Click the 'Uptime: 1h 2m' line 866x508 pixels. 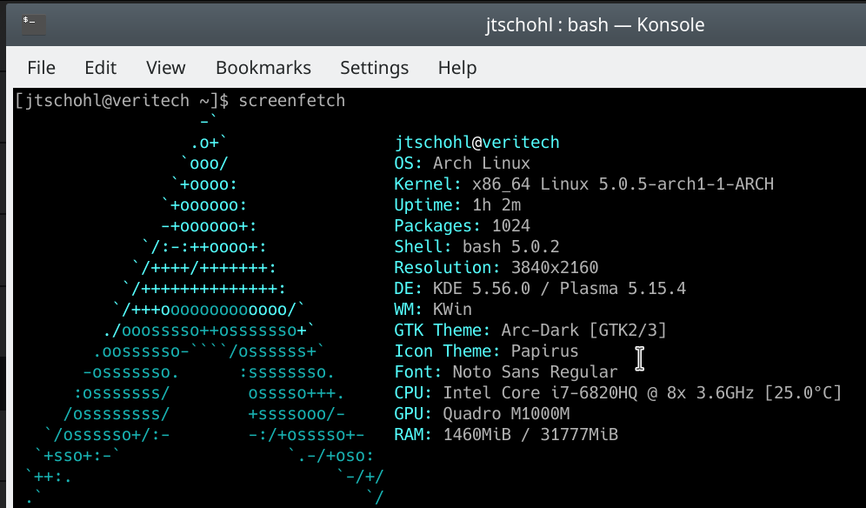(x=457, y=205)
